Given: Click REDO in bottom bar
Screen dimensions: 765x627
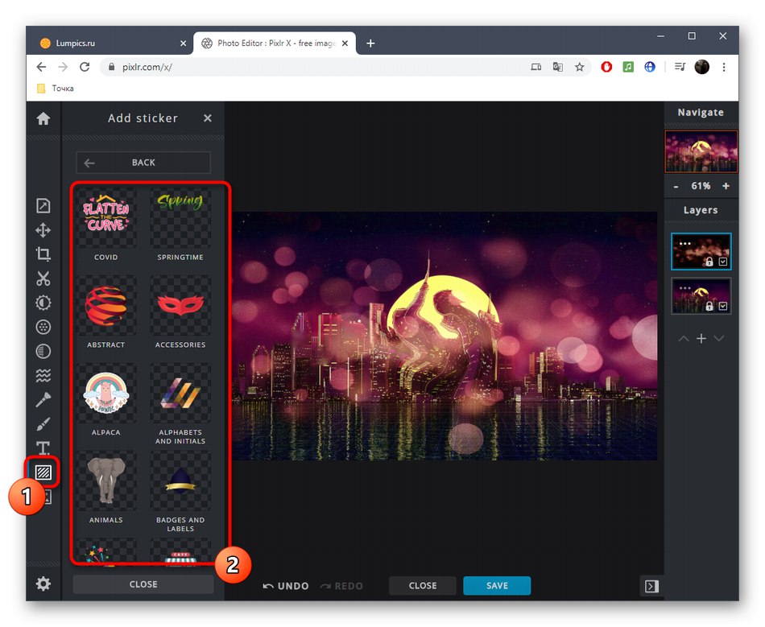Looking at the screenshot, I should tap(341, 586).
